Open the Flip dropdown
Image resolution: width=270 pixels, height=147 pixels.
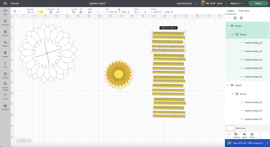coord(81,12)
